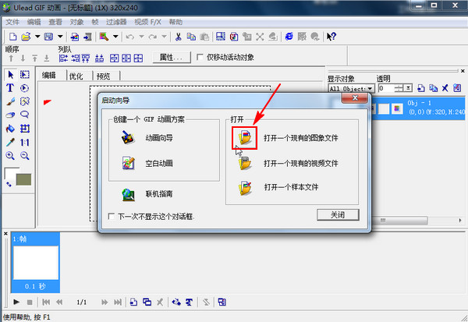Open the Undo history dropdown arrow
The height and width of the screenshot is (322, 468).
coord(141,37)
